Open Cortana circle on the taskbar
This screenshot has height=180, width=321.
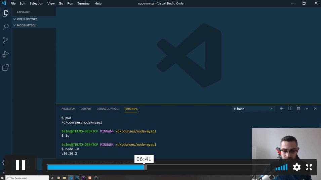coord(52,178)
